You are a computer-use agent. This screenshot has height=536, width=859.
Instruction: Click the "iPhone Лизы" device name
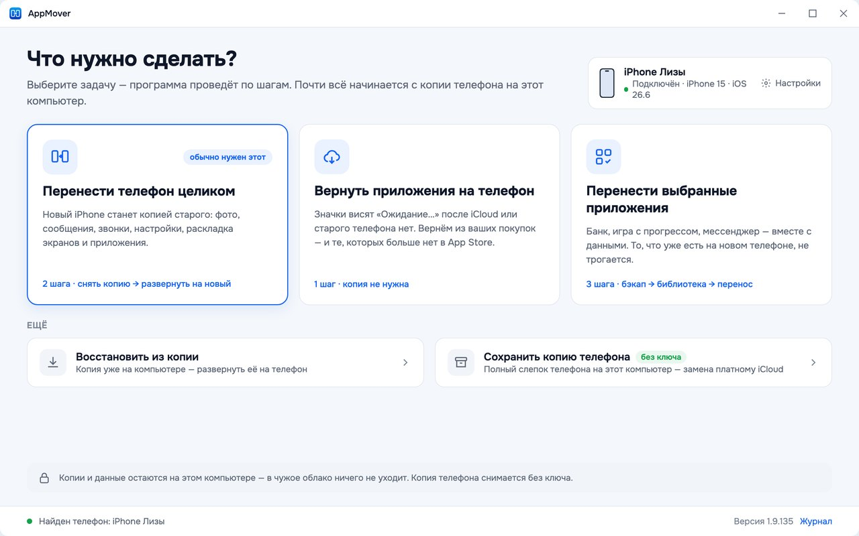[x=654, y=72]
